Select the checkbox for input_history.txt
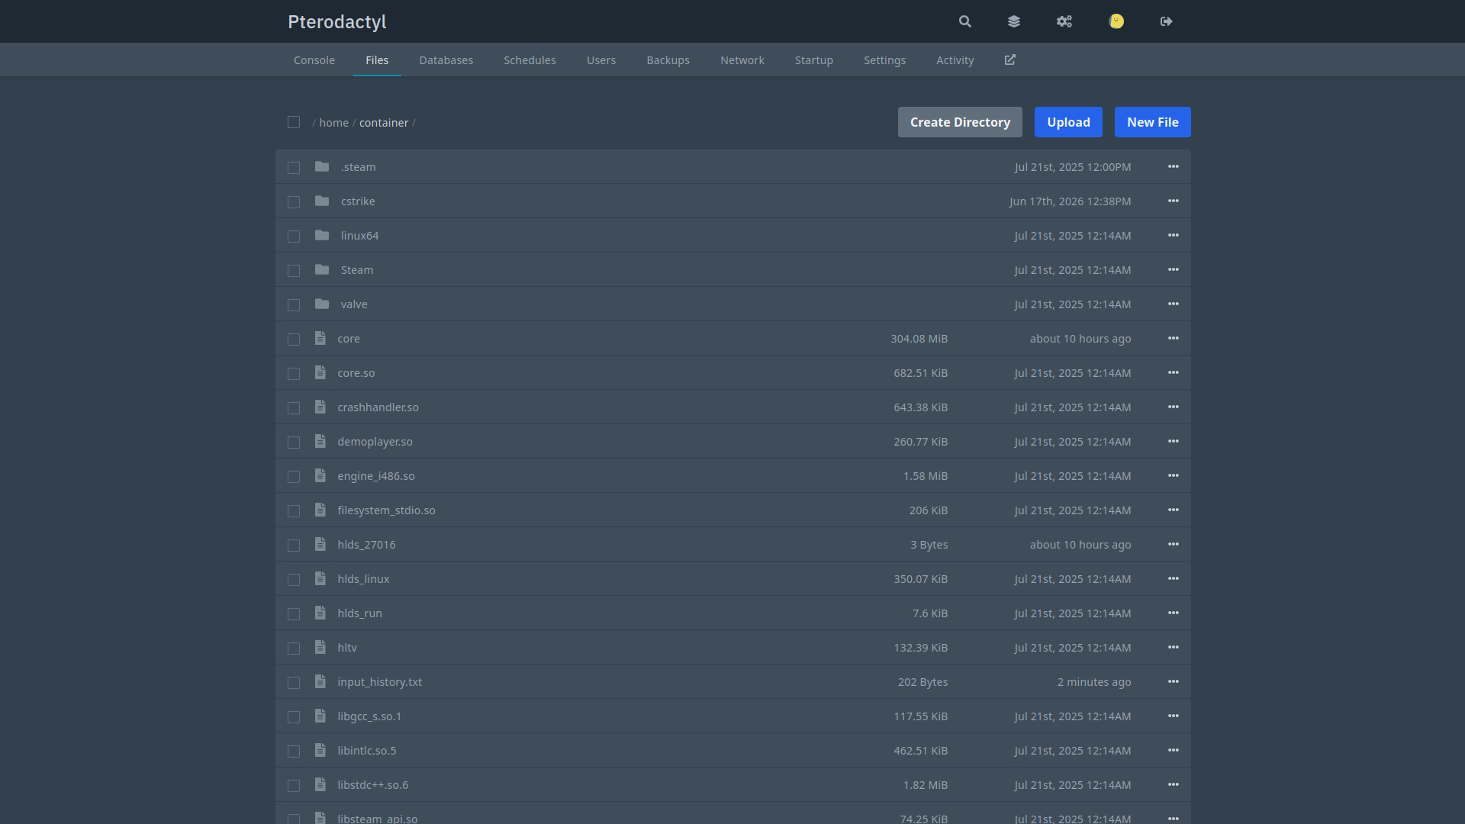This screenshot has height=824, width=1465. [x=294, y=682]
